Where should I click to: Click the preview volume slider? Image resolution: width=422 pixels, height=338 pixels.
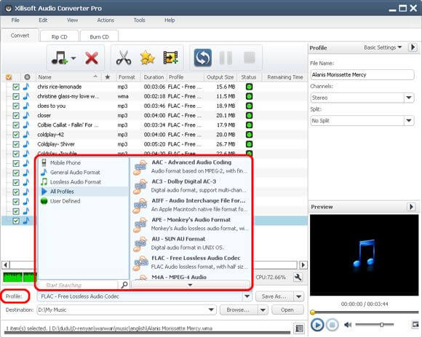pos(375,325)
